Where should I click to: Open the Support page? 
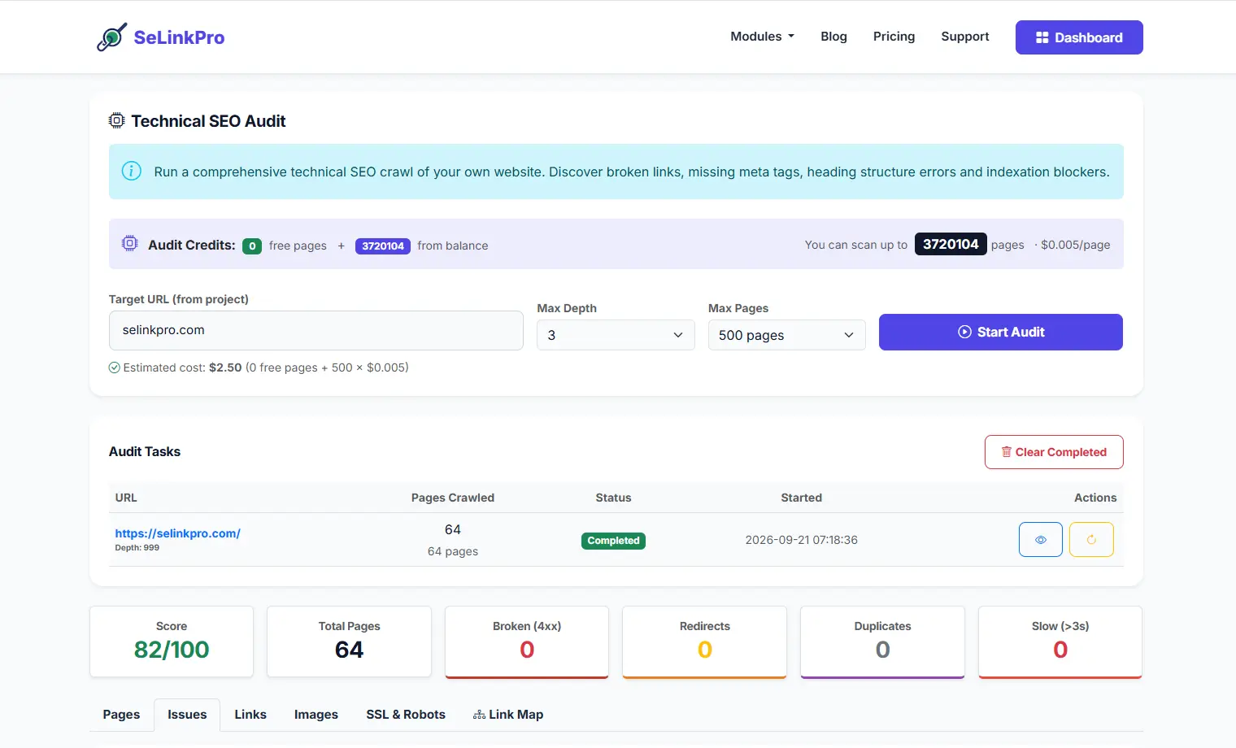[965, 37]
